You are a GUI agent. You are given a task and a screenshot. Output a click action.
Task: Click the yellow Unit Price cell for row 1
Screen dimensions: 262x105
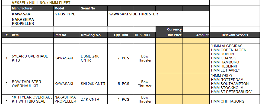pos(169,58)
